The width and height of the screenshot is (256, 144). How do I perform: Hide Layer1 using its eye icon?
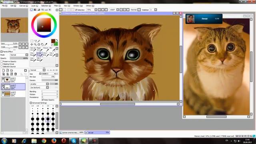tap(3, 78)
